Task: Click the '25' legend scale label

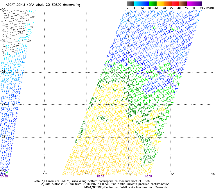Action: point(164,8)
